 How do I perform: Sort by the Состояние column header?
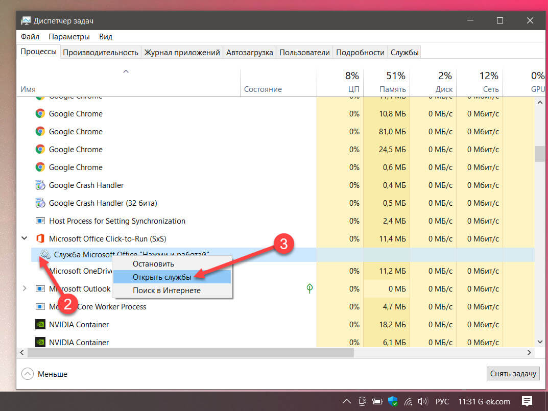coord(278,83)
